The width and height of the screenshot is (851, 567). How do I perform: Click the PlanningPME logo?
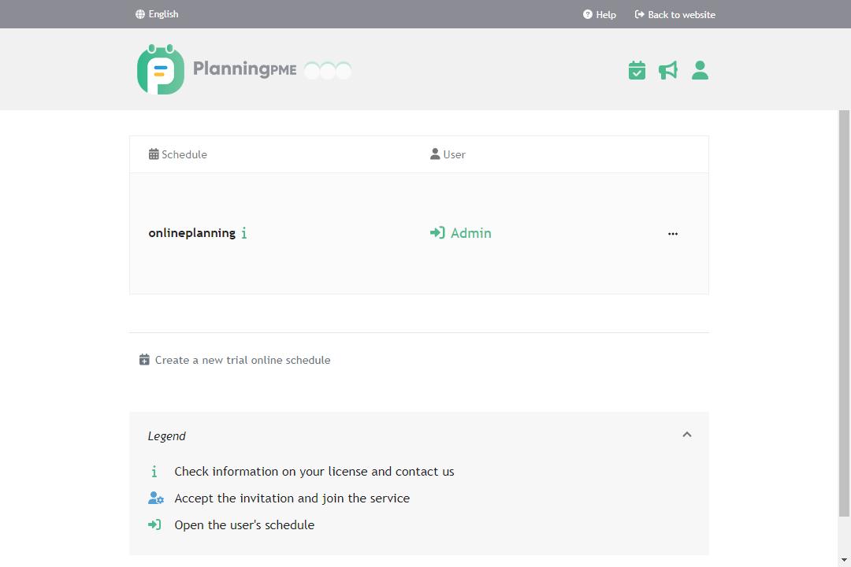(x=217, y=69)
